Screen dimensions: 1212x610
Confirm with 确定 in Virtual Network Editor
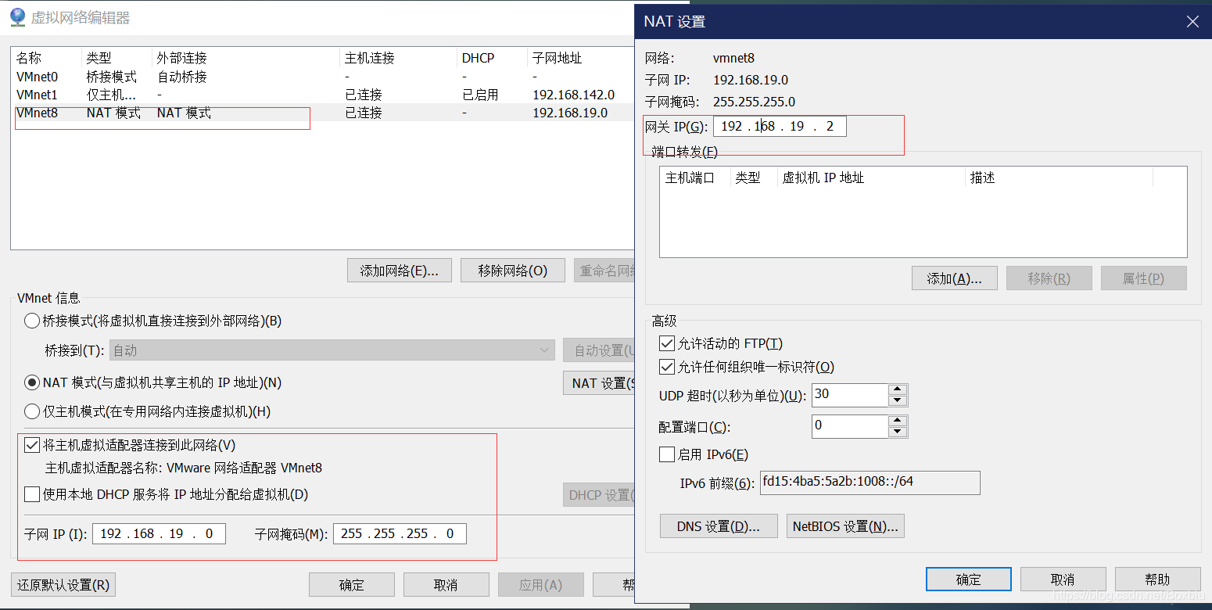pos(352,585)
